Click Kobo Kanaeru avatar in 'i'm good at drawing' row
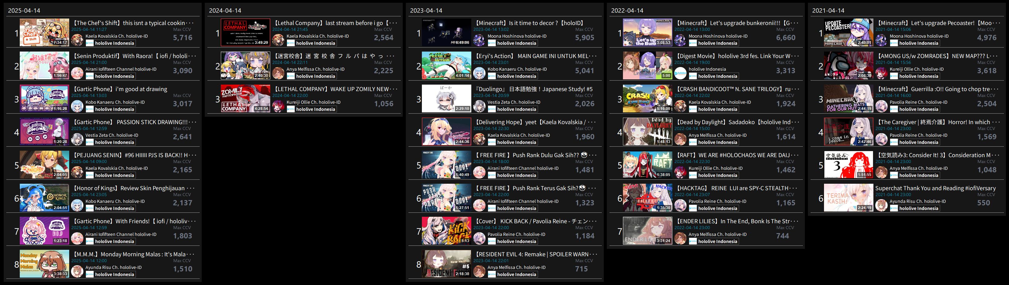The height and width of the screenshot is (285, 1009). (77, 106)
